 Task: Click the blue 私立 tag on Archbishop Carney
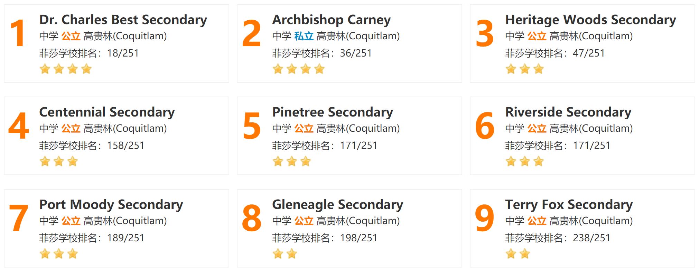point(304,36)
